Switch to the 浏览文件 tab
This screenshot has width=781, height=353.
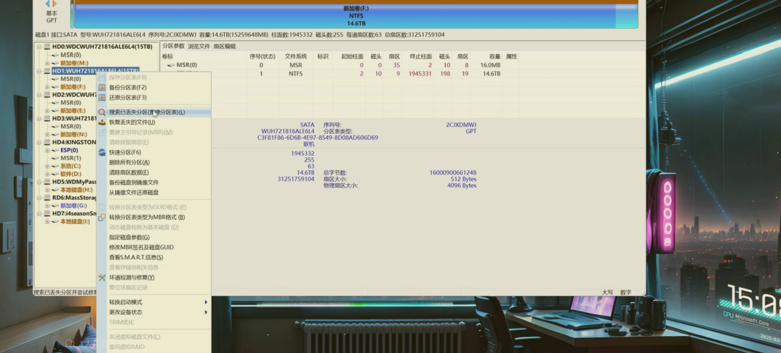click(199, 46)
